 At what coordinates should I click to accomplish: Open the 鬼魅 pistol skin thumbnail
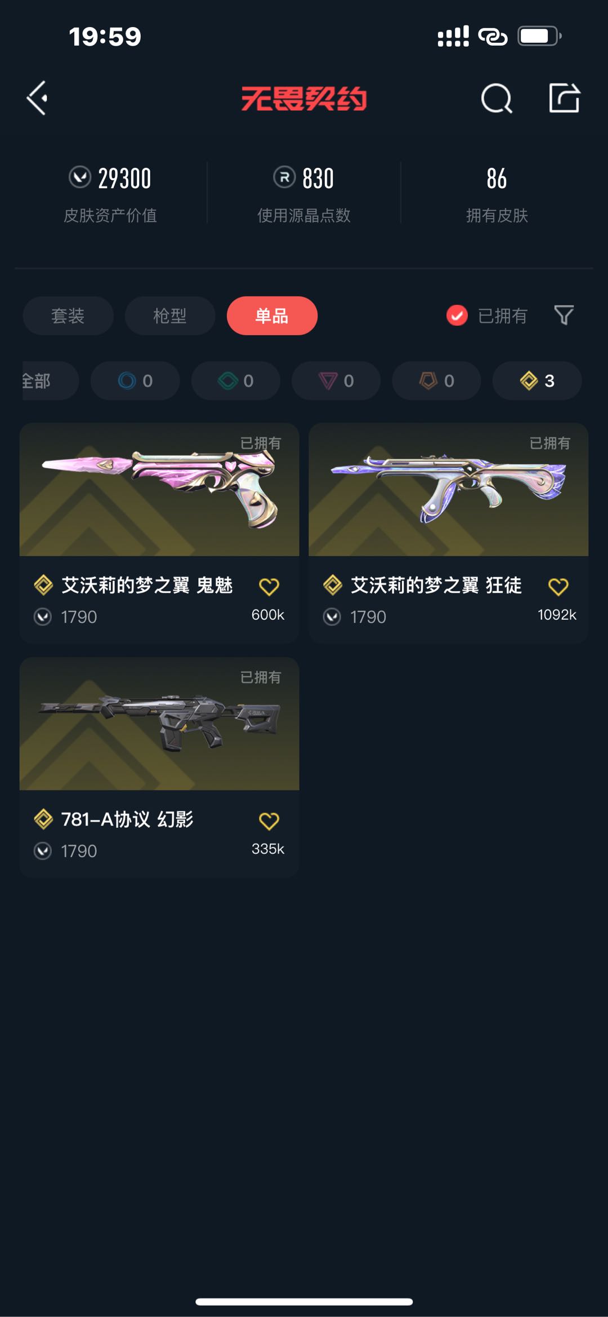(159, 489)
